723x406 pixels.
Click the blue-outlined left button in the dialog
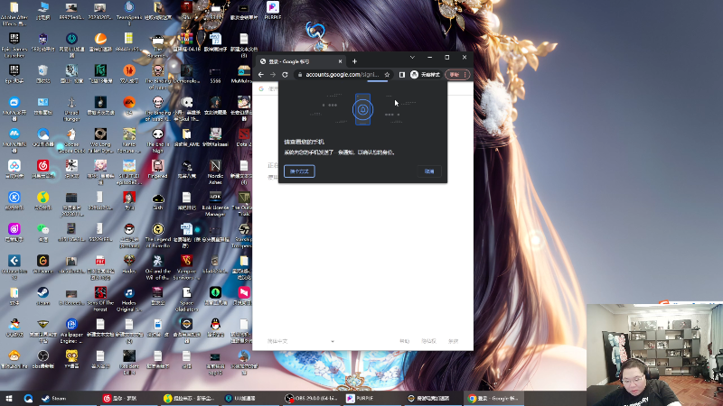(x=299, y=171)
